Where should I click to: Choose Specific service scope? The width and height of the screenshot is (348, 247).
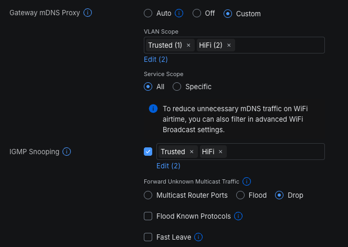coord(177,87)
